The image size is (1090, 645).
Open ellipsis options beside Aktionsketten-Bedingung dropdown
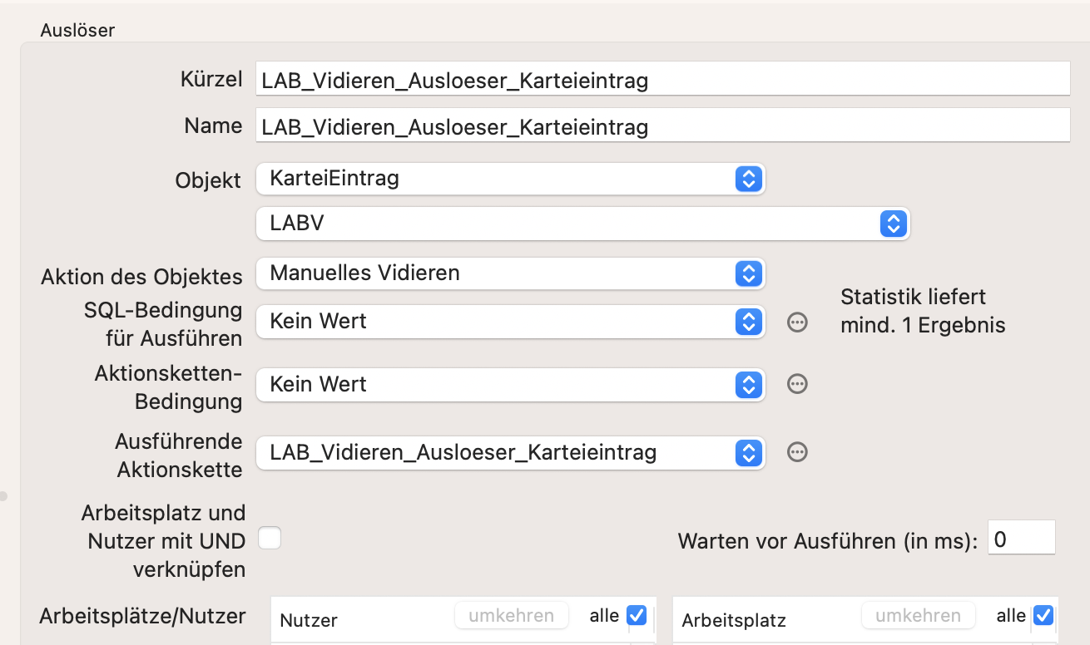pos(797,384)
